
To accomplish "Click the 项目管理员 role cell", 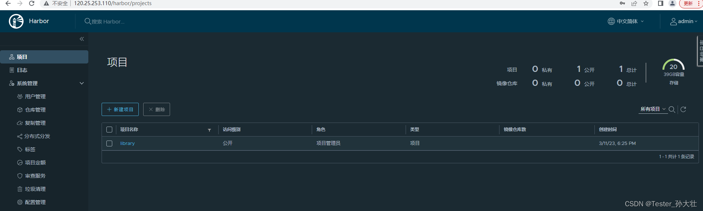I will [328, 143].
